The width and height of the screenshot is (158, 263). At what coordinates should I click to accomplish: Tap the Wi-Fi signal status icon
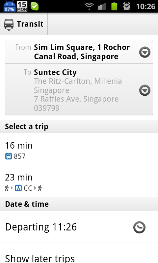pos(89,6)
